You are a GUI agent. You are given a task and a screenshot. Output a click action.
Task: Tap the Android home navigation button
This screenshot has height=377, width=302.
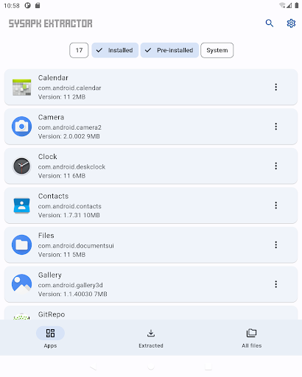pos(151,367)
